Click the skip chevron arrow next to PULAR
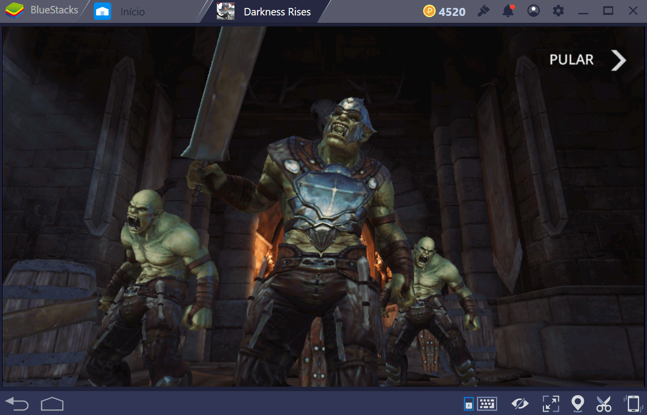Screen dimensions: 647x415 [619, 60]
